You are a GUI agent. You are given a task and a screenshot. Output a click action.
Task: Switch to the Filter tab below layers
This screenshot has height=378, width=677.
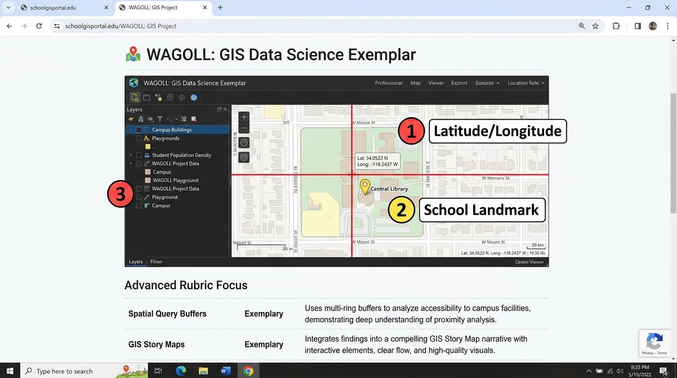tap(156, 262)
